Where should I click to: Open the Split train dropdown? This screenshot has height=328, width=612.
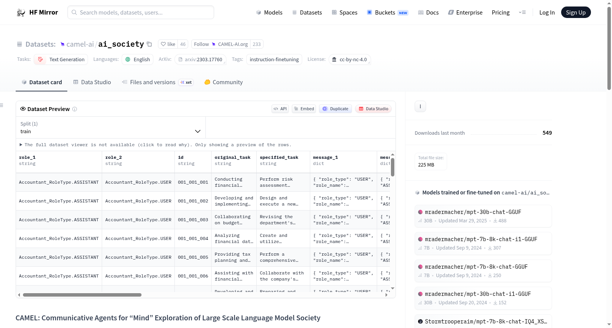[111, 127]
